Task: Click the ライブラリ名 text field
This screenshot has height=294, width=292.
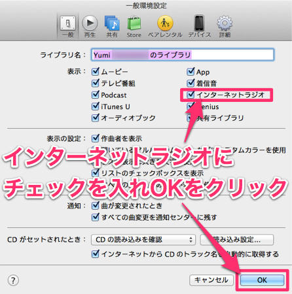Action: [x=183, y=55]
